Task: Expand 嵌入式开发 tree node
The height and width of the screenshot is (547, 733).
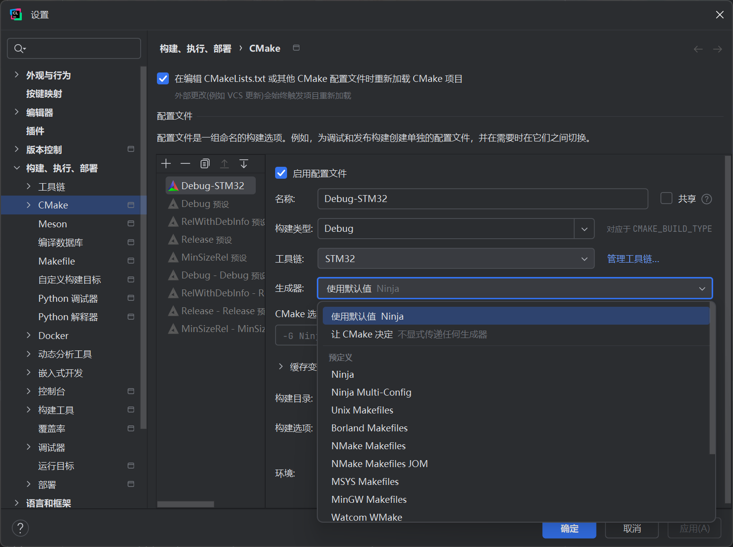Action: click(28, 373)
